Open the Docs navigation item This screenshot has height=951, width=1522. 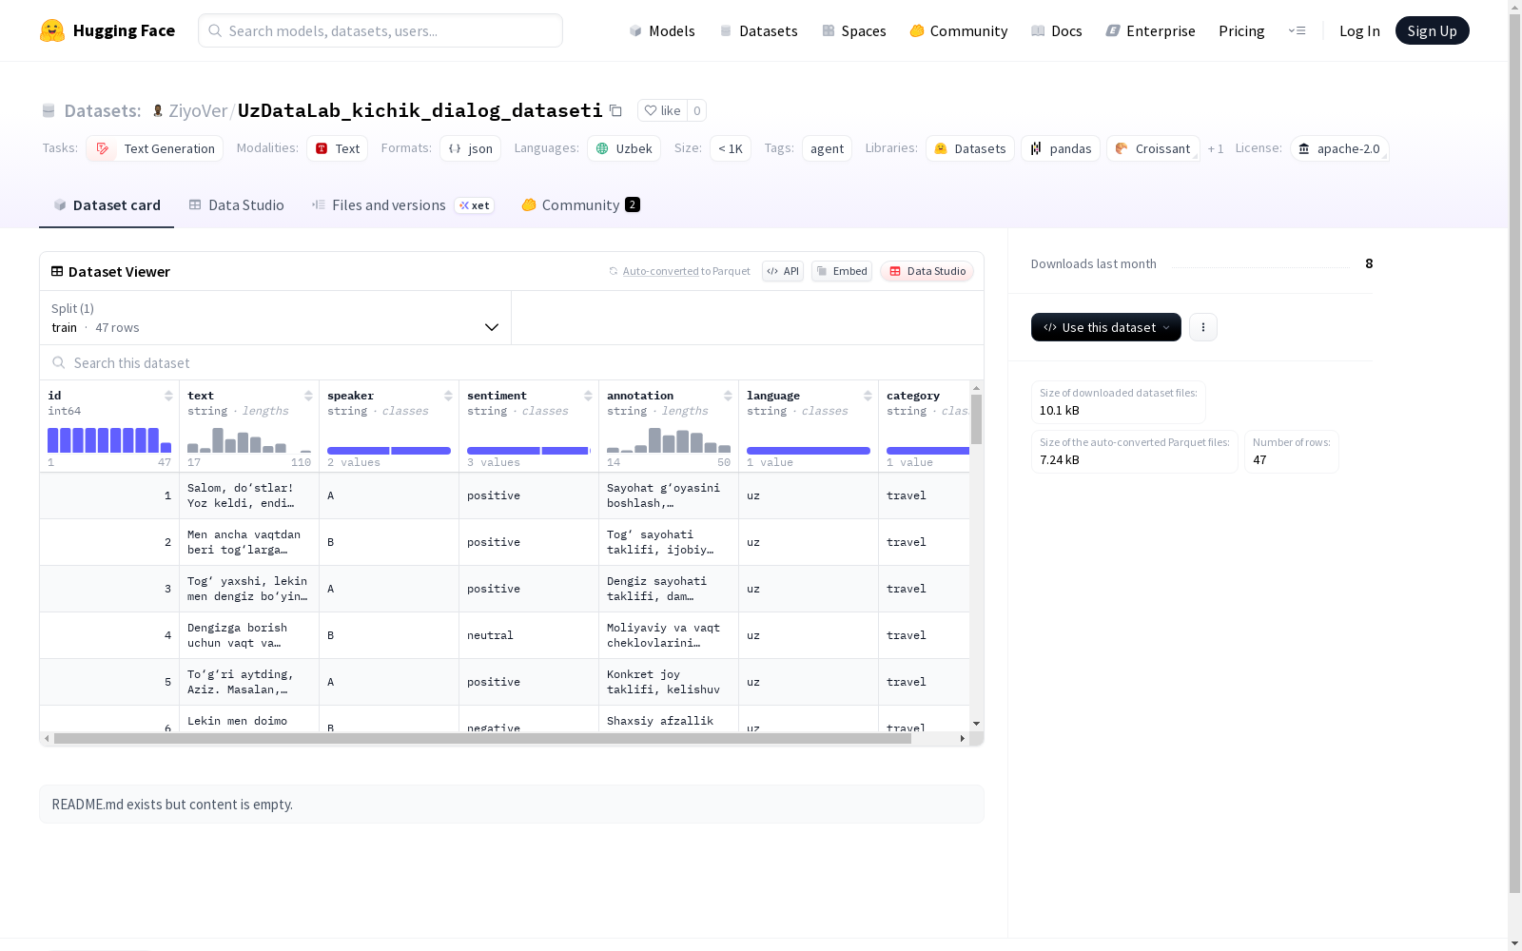[x=1056, y=30]
